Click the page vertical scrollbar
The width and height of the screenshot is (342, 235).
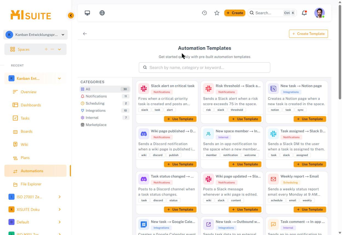click(340, 52)
